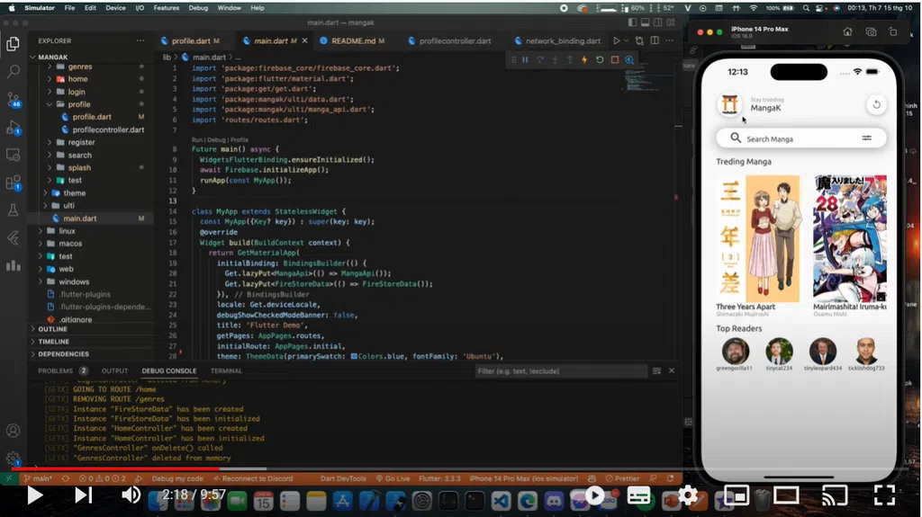Viewport: 922px width, 517px height.
Task: Restart debugging with the green restart icon
Action: coord(600,60)
